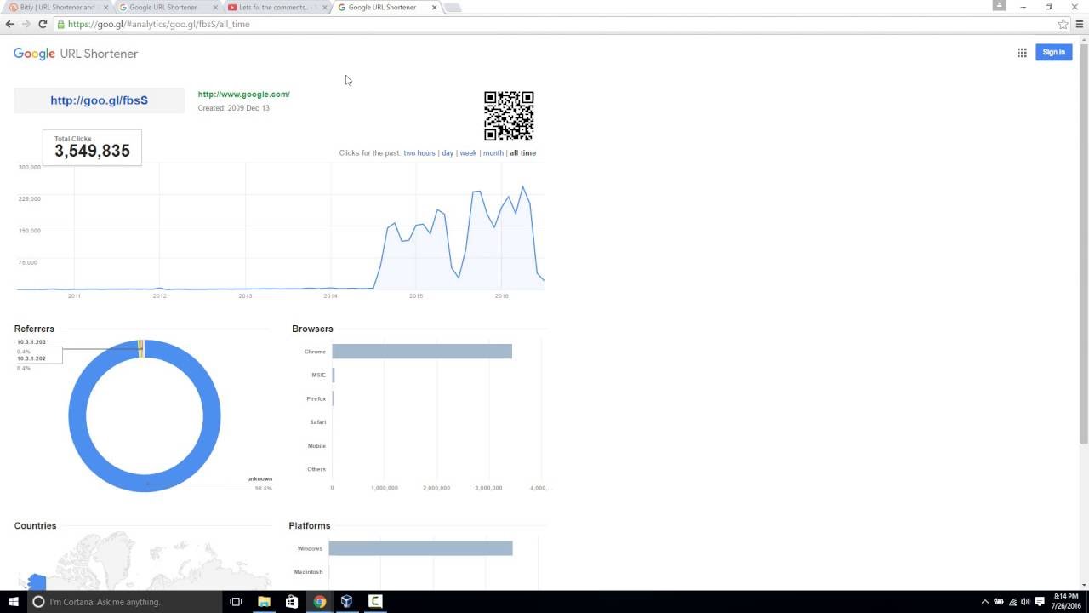This screenshot has width=1089, height=613.
Task: Open the short link http://goo.gl/fbsS
Action: coord(99,100)
